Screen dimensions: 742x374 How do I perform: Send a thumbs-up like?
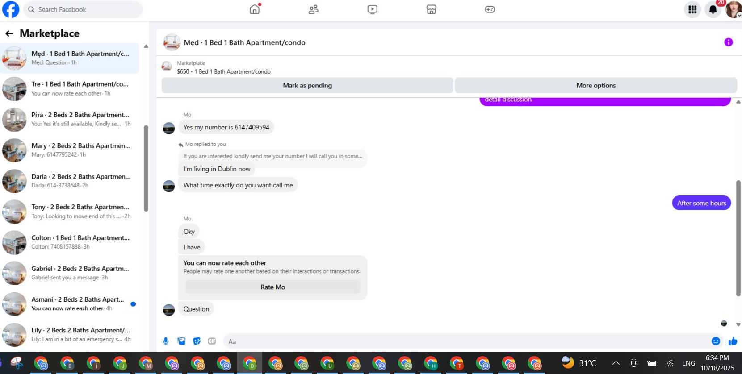pyautogui.click(x=733, y=341)
